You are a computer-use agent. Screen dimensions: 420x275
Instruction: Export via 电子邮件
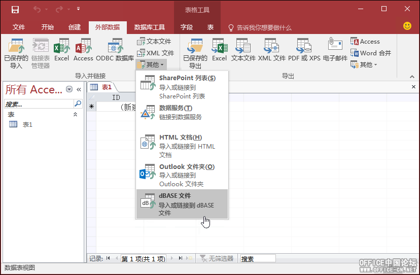pos(335,50)
